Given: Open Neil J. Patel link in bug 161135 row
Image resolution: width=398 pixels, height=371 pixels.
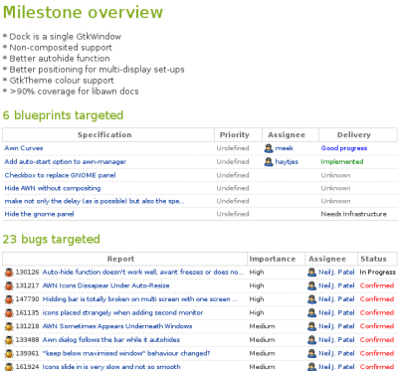Looking at the screenshot, I should coord(336,313).
